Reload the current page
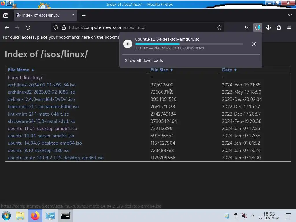The height and width of the screenshot is (222, 296). pyautogui.click(x=28, y=27)
